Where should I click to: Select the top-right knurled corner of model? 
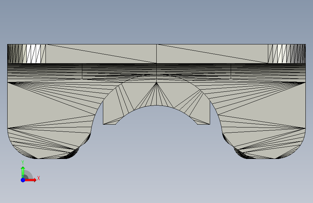point(287,54)
